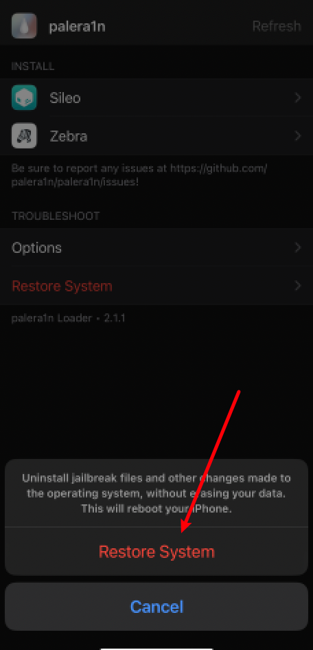This screenshot has width=313, height=650.
Task: Expand the Options row chevron
Action: (x=297, y=248)
